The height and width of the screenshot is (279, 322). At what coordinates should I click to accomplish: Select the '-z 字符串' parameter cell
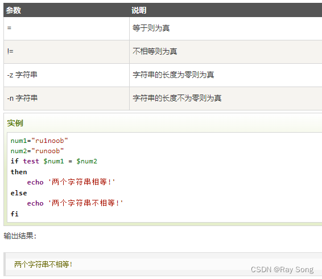[x=67, y=75]
